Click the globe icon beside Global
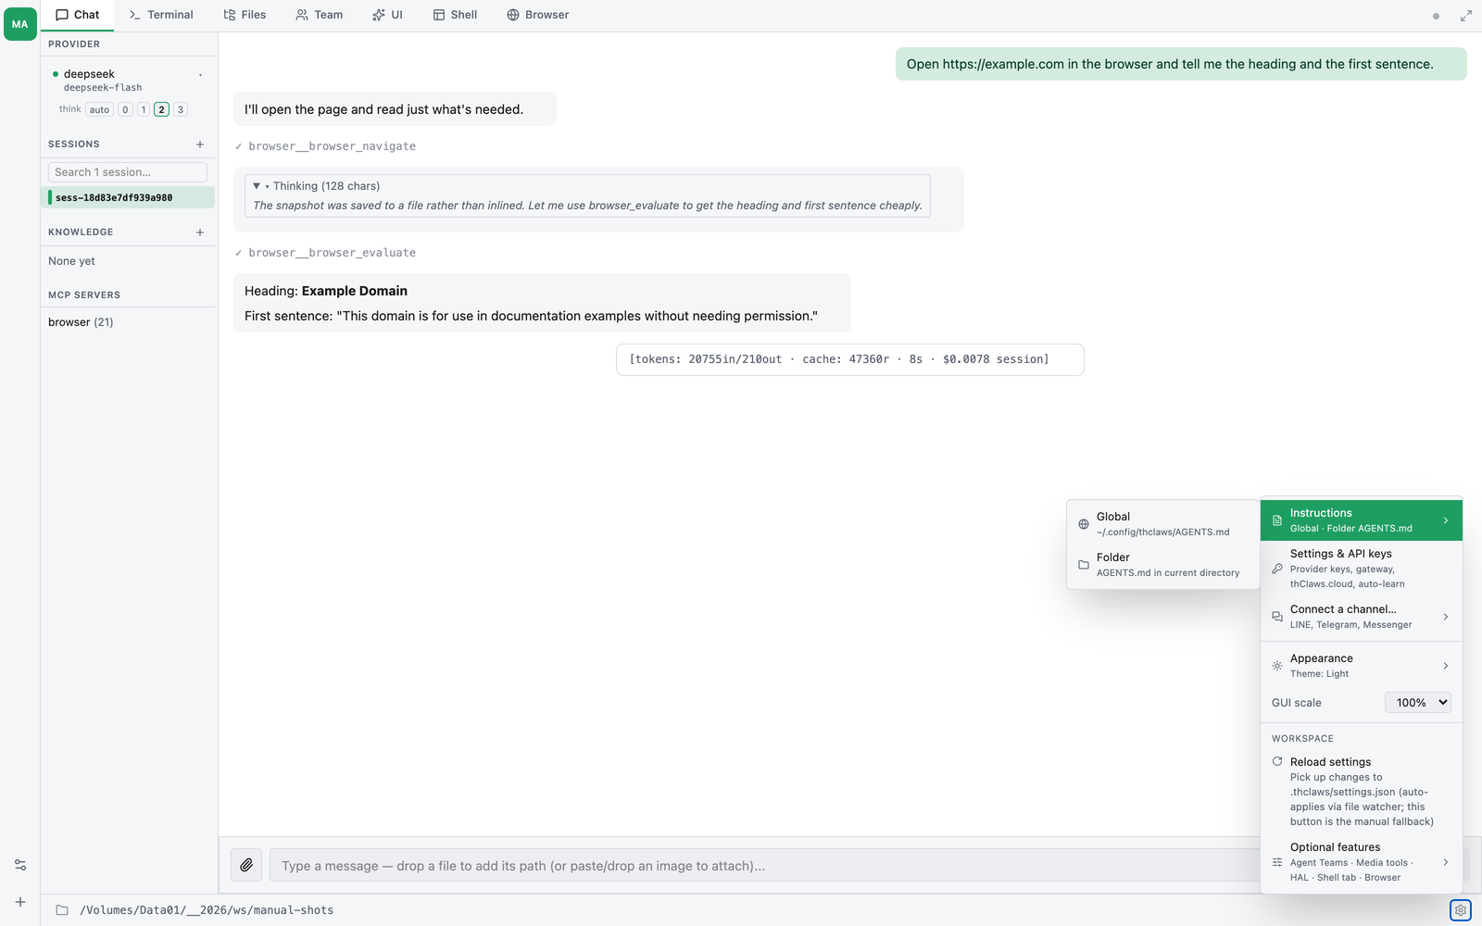 pos(1084,524)
